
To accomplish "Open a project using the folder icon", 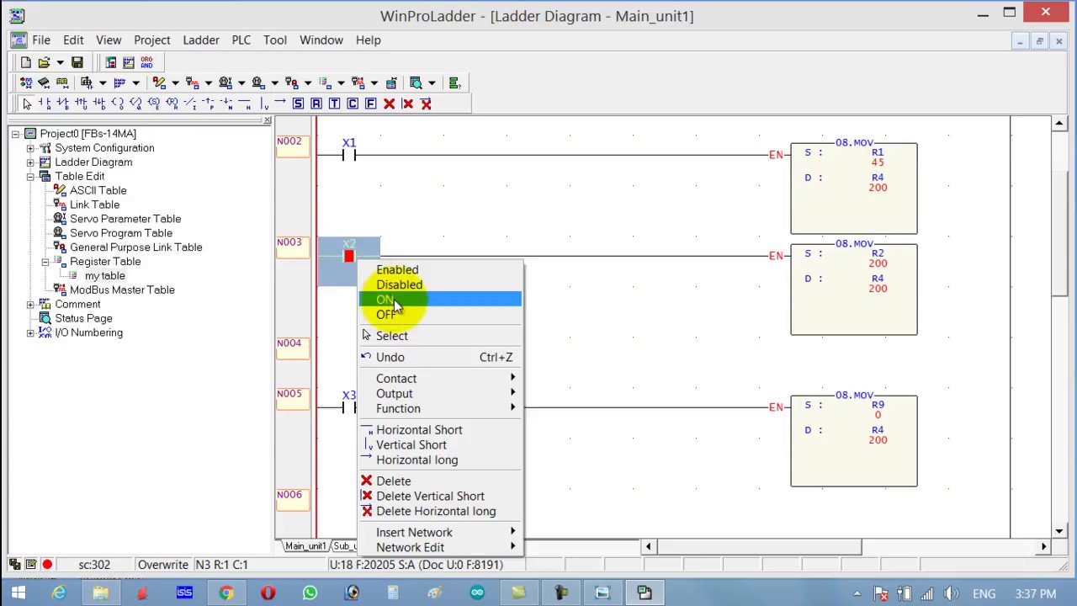I will point(44,62).
